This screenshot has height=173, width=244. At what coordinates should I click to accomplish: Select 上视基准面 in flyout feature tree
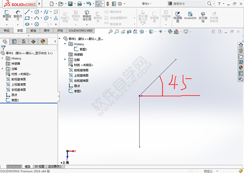(x=81, y=76)
